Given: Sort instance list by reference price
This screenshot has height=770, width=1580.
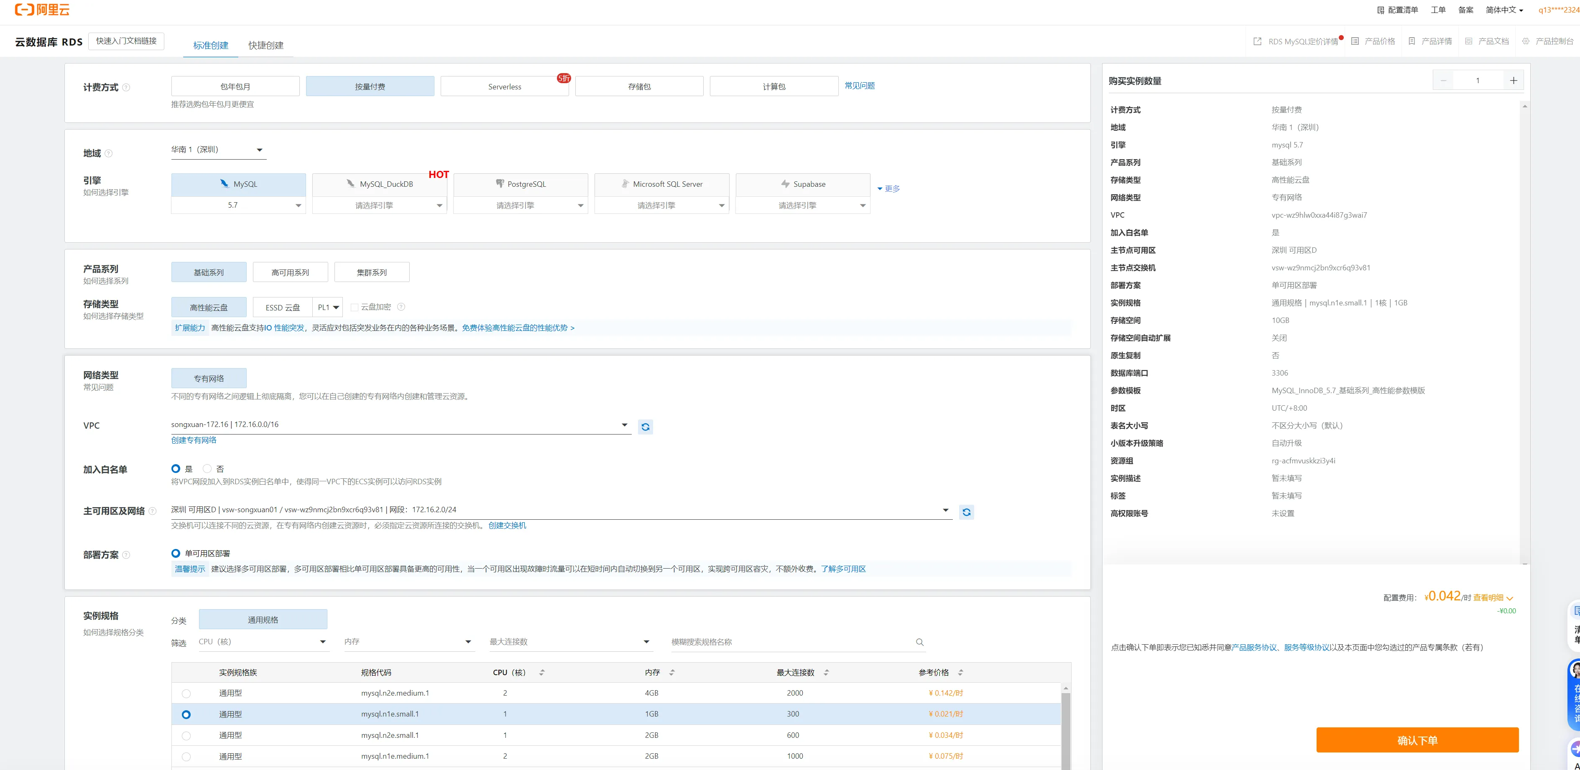Looking at the screenshot, I should tap(960, 673).
